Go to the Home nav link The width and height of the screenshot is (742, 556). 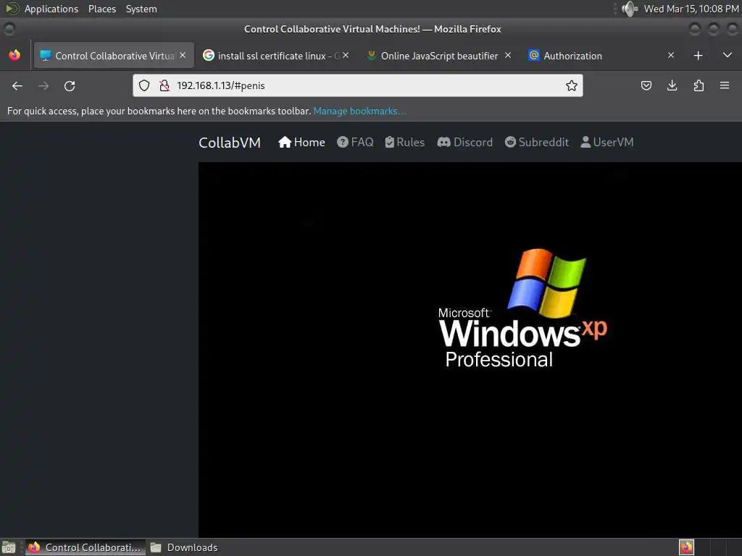pos(301,143)
